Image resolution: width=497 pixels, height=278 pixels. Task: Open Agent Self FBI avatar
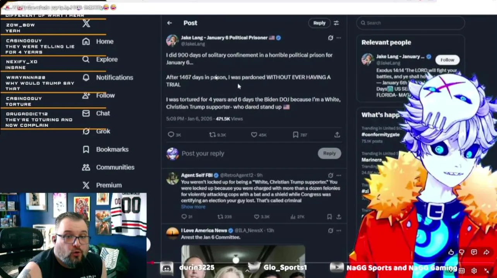pos(172,178)
